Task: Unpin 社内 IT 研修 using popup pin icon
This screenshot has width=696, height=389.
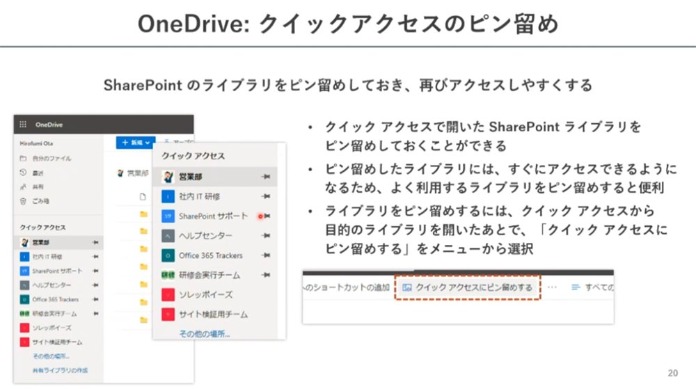Action: [x=266, y=196]
